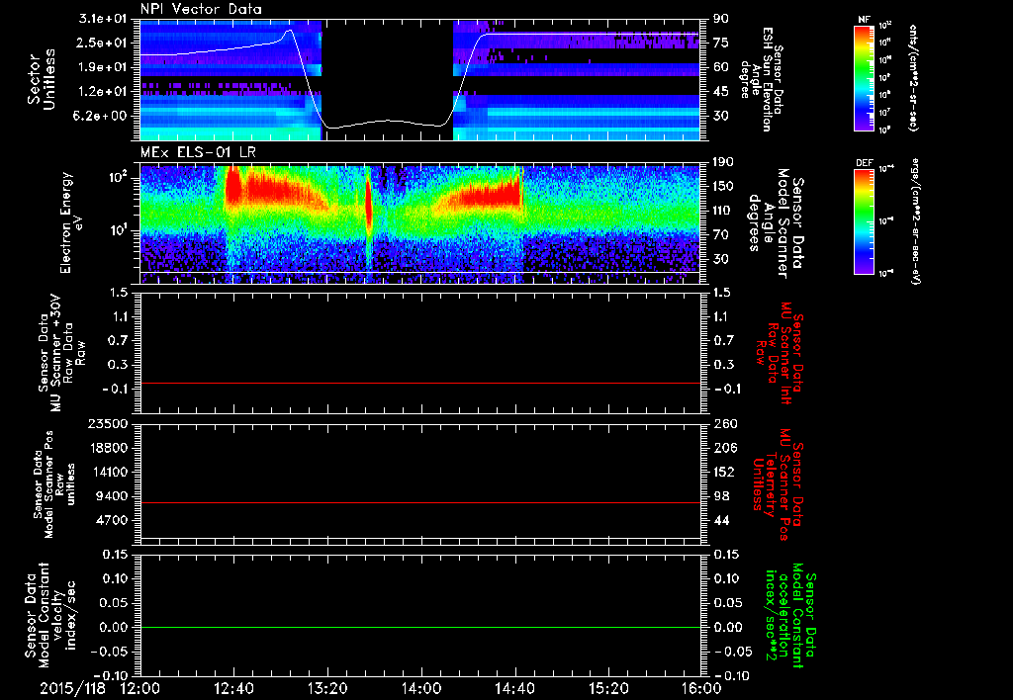The image size is (1013, 700).
Task: Click the red line in Scanner Pos panel
Action: 419,502
